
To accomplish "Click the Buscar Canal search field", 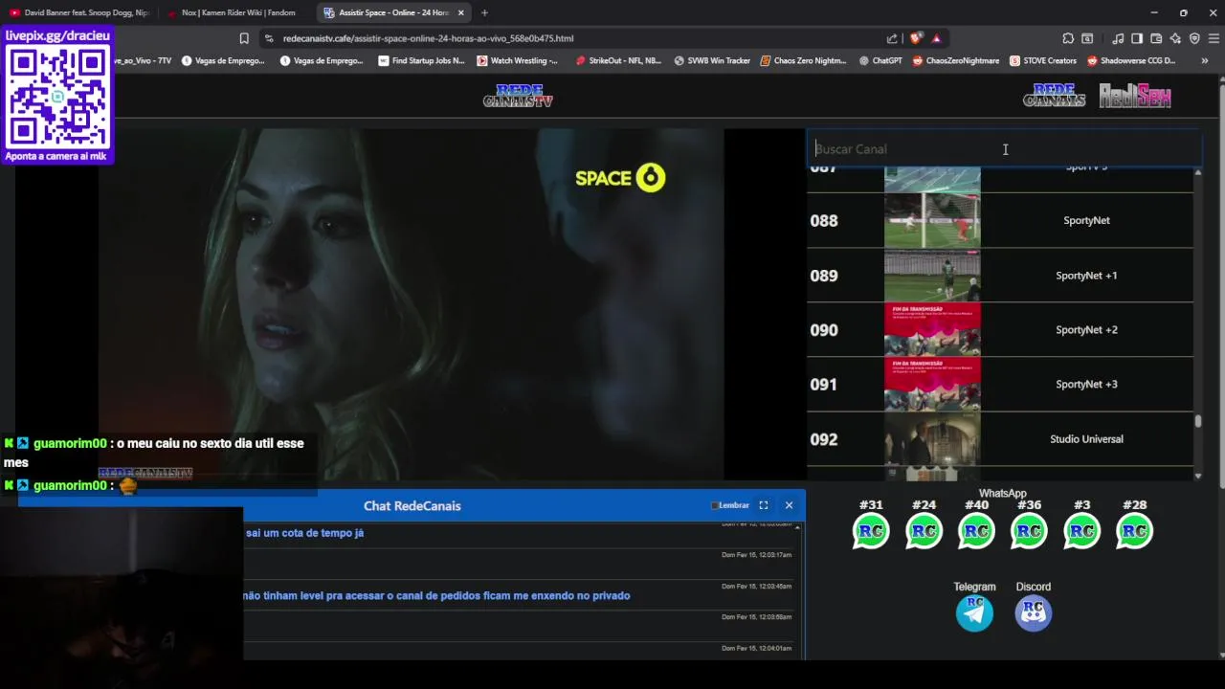I will [x=1004, y=149].
